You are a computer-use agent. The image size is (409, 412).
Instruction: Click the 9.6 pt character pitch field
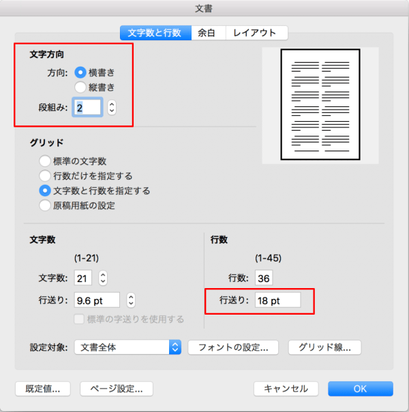tap(97, 300)
